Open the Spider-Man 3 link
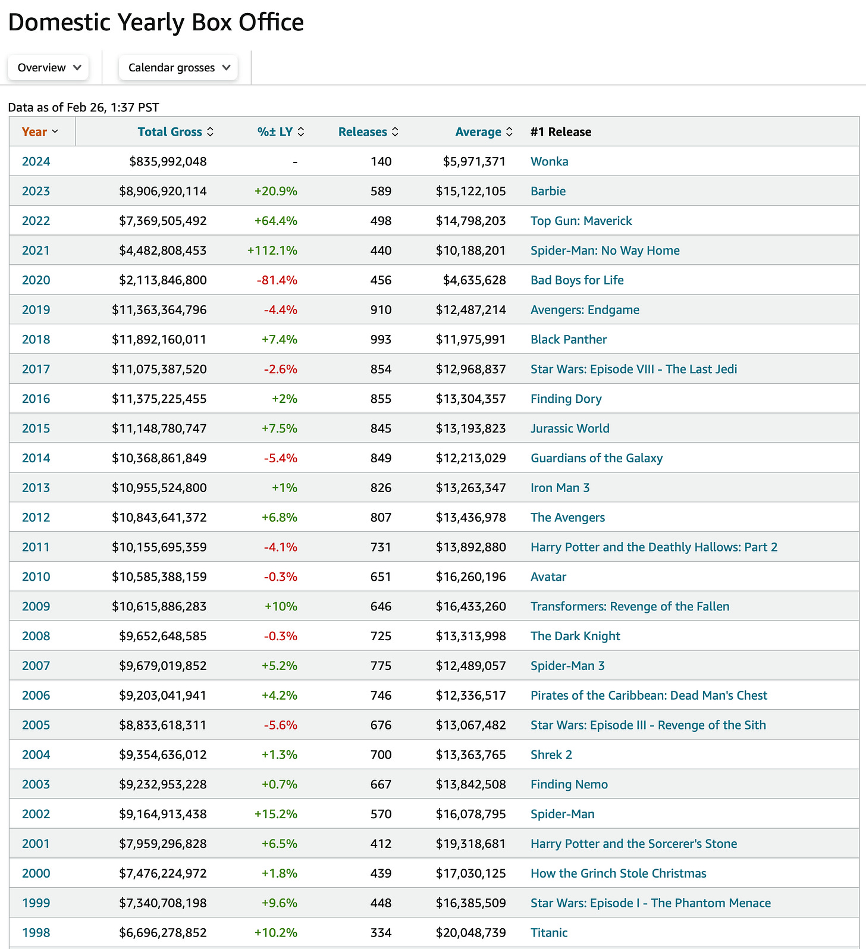The width and height of the screenshot is (866, 949). (567, 666)
